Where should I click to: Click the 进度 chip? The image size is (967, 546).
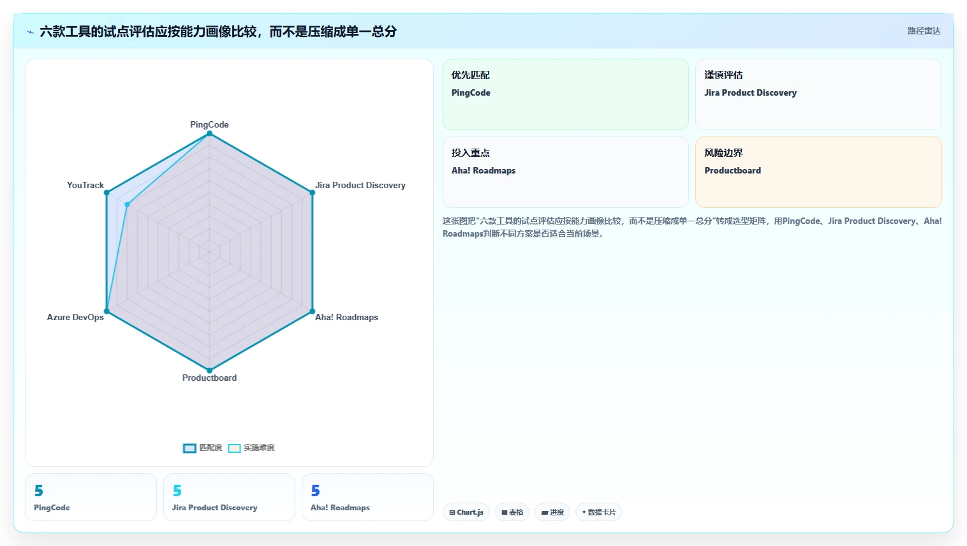point(552,512)
